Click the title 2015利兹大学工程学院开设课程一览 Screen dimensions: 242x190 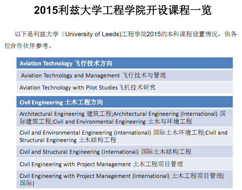[123, 10]
